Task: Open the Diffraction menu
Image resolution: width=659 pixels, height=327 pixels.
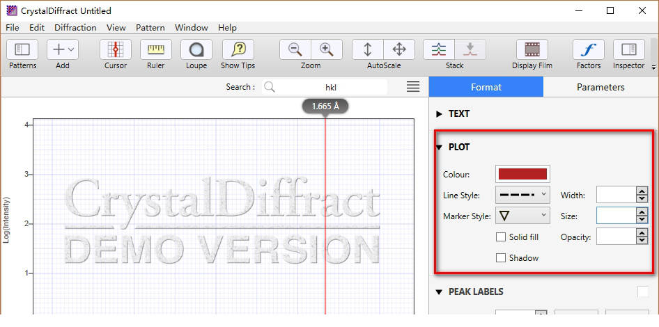Action: 75,28
